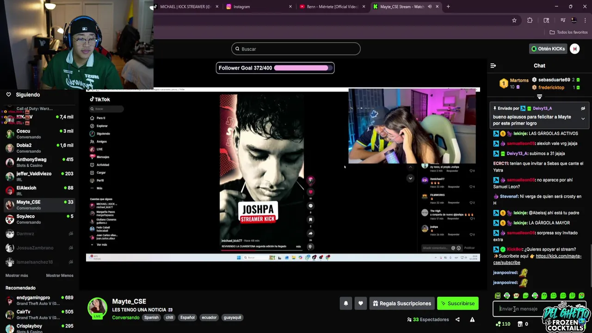The width and height of the screenshot is (592, 333).
Task: Click TikTok heart like icon on video
Action: coord(310,192)
